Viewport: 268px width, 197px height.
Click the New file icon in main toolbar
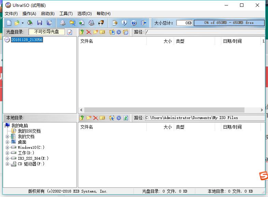[x=9, y=23]
